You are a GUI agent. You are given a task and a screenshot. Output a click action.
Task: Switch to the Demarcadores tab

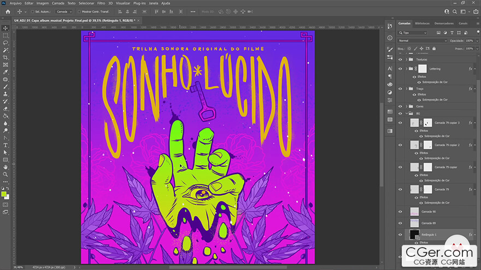[444, 23]
